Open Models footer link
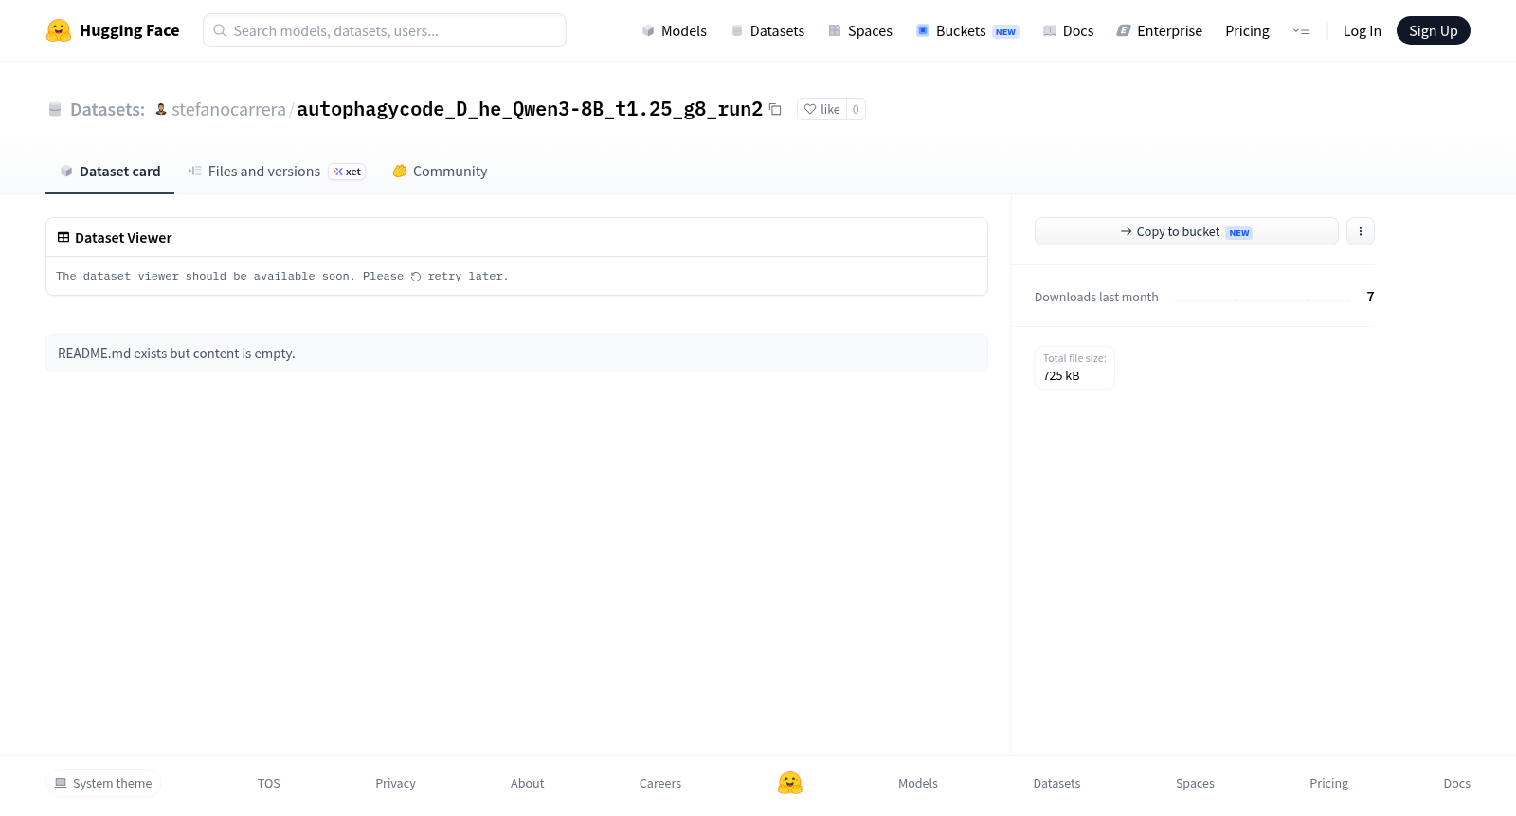Image resolution: width=1516 pixels, height=816 pixels. click(918, 783)
